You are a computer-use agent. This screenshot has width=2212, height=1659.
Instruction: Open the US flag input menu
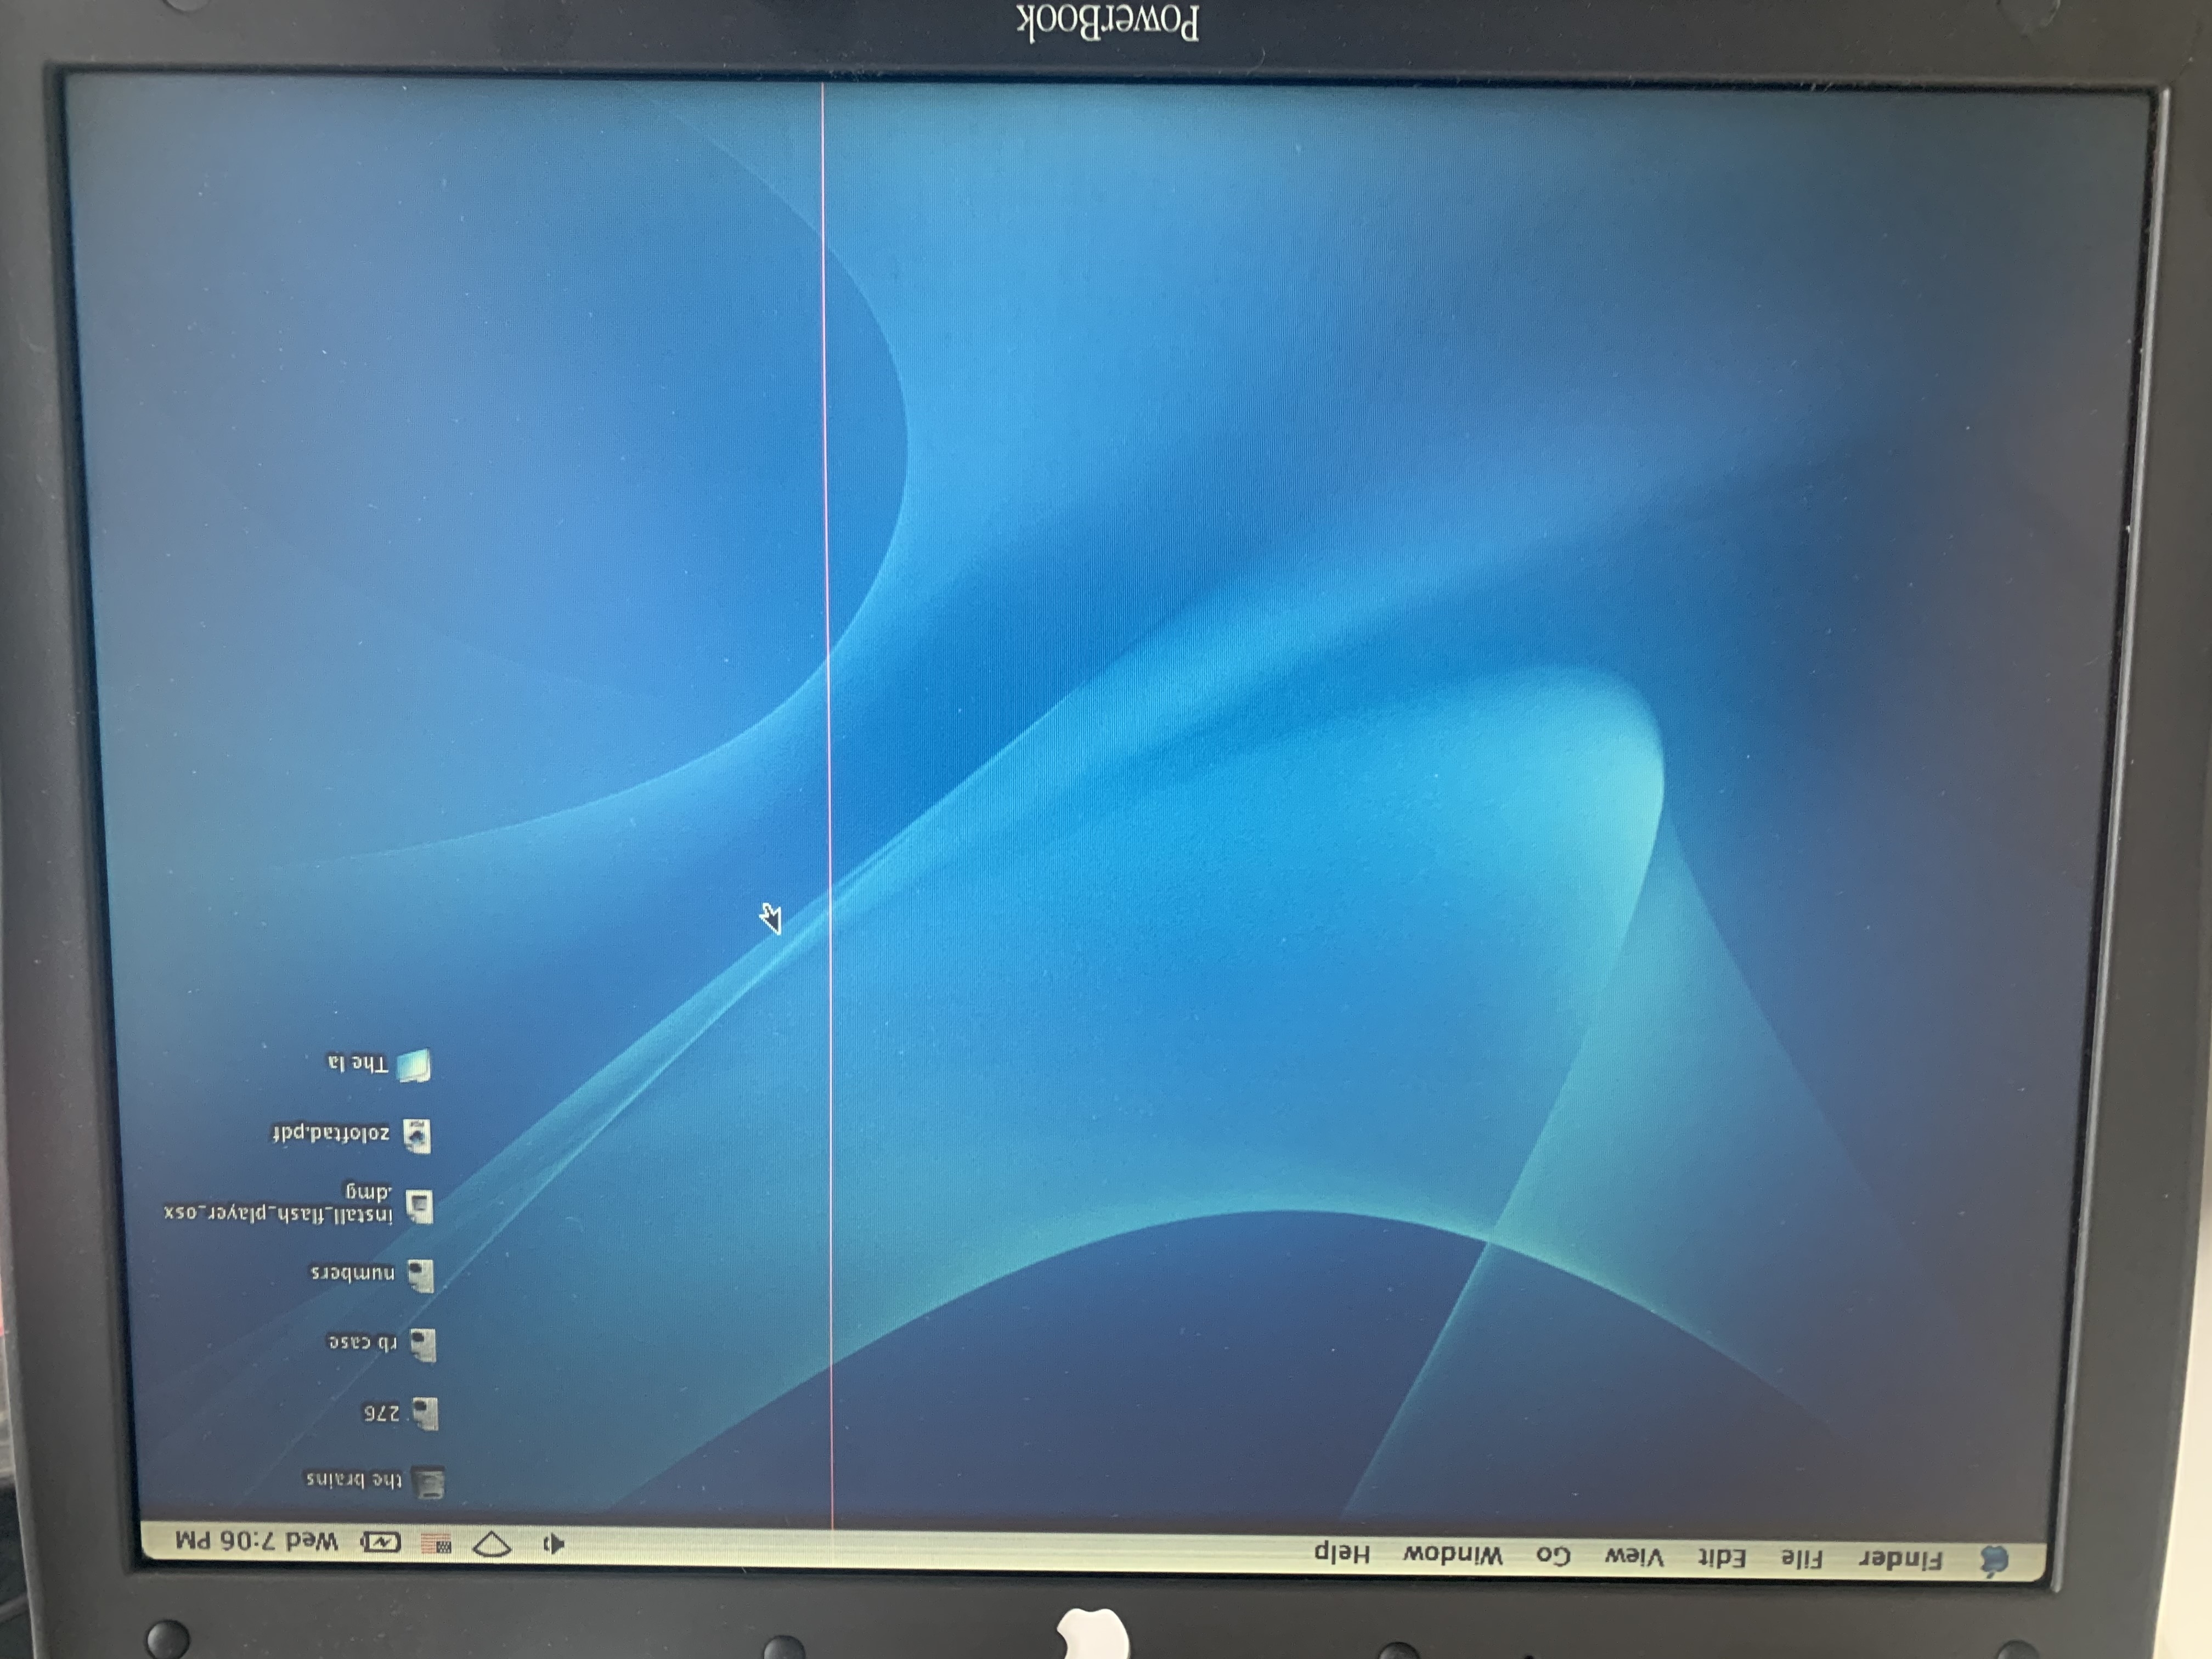pyautogui.click(x=436, y=1544)
